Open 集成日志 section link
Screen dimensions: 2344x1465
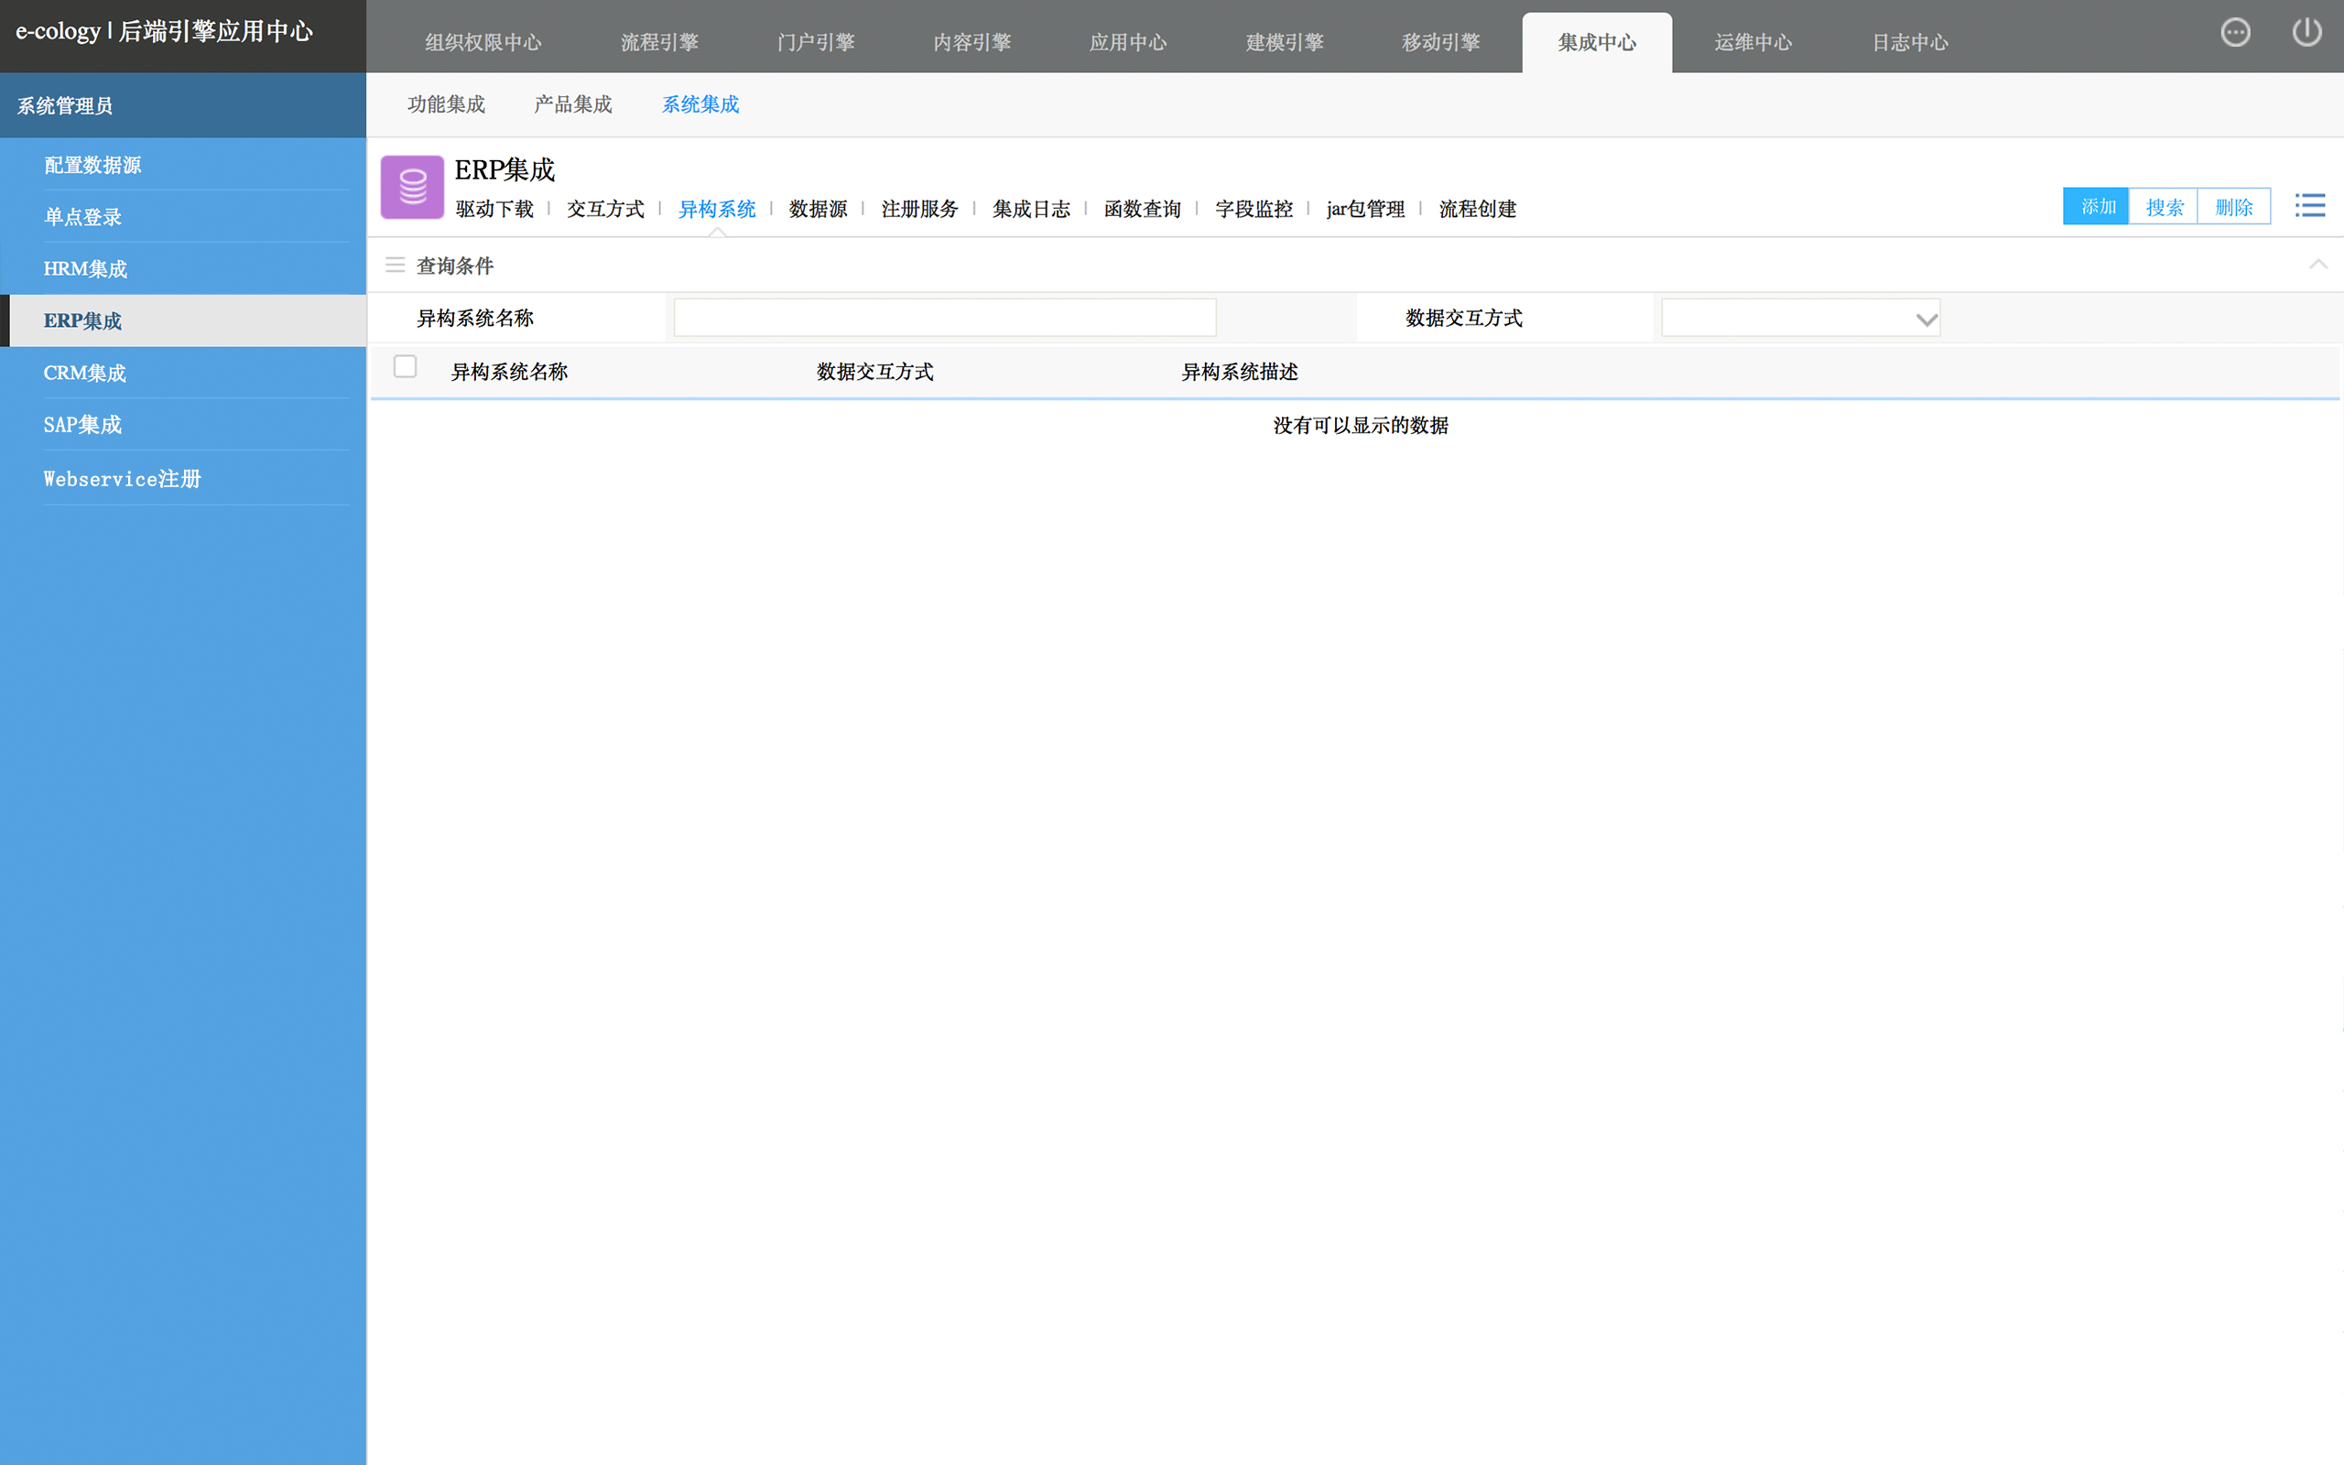(x=1031, y=210)
